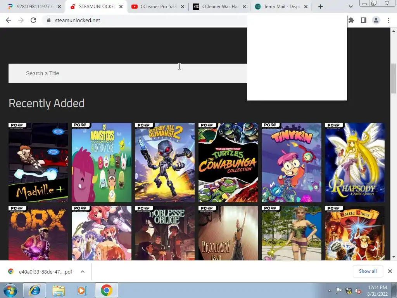Switch to the Temp Mail tab
The width and height of the screenshot is (397, 298).
(x=281, y=7)
